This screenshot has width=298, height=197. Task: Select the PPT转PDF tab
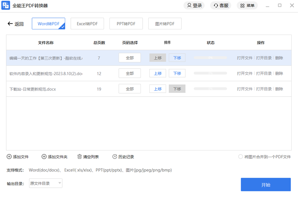(x=126, y=24)
